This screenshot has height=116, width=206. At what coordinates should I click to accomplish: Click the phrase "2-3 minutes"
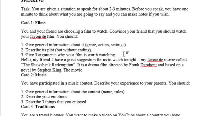pyautogui.click(x=120, y=9)
